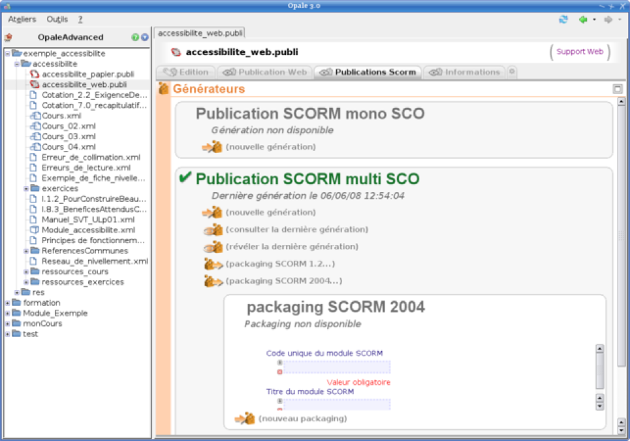This screenshot has height=441, width=630.
Task: Select Cours.xml file
Action: pos(61,116)
